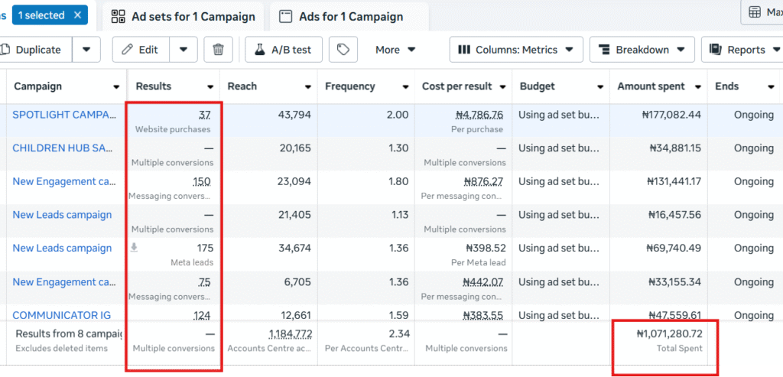
Task: Click the download icon beside 175 results
Action: click(x=135, y=248)
